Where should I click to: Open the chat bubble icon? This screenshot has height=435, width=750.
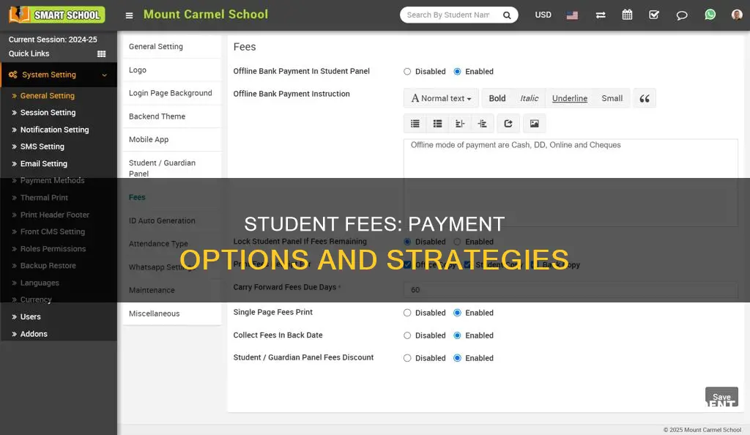coord(682,15)
